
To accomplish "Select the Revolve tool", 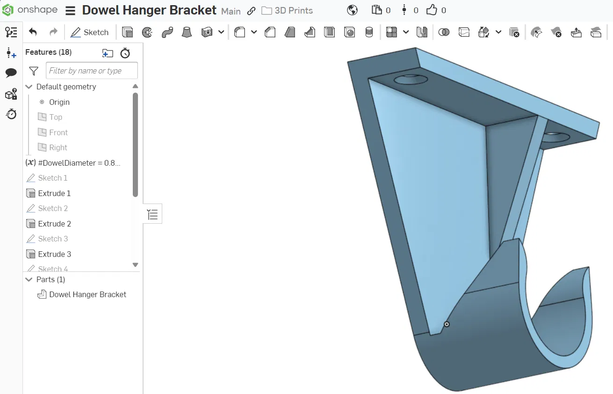I will (147, 32).
